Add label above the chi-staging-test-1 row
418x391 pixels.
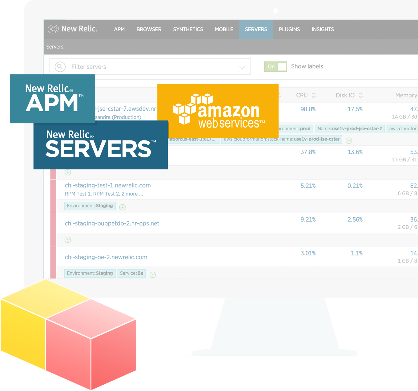(x=68, y=172)
